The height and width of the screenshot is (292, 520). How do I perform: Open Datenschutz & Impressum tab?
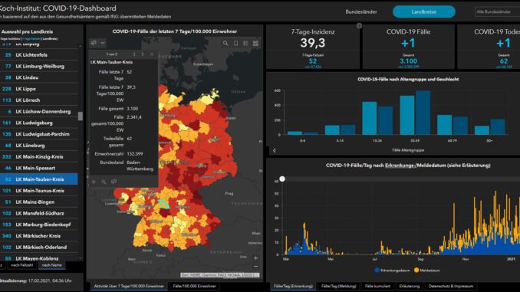[451, 286]
